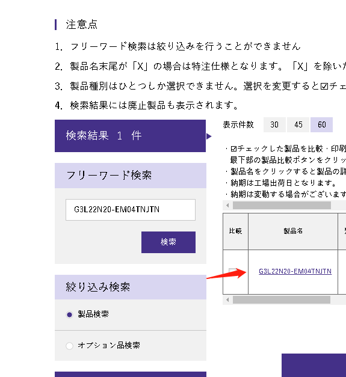346x377 pixels.
Task: Click the 比較 column header
Action: point(235,231)
